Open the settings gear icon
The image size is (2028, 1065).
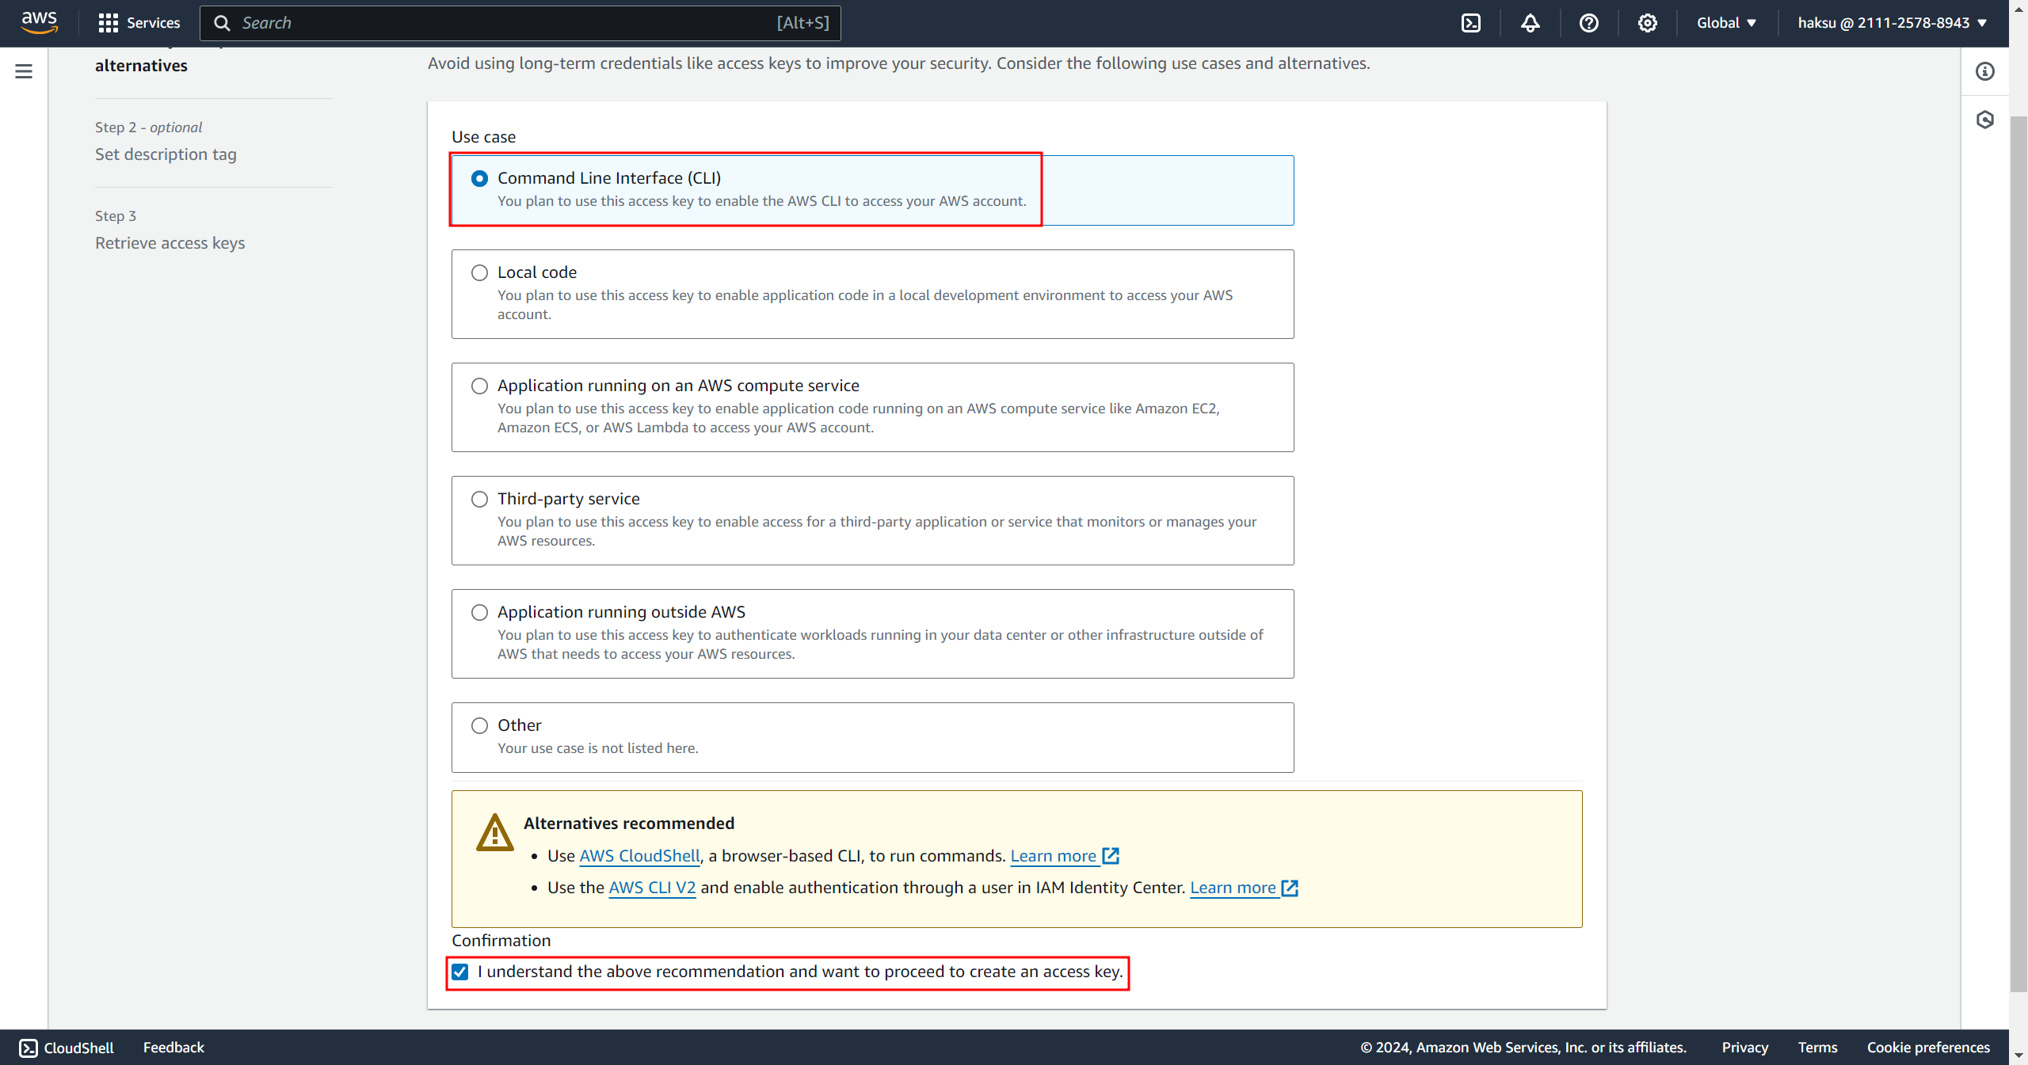click(1647, 23)
